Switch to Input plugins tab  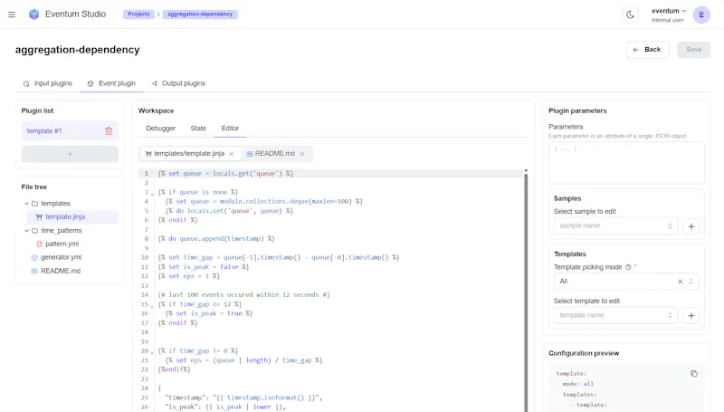[x=48, y=83]
